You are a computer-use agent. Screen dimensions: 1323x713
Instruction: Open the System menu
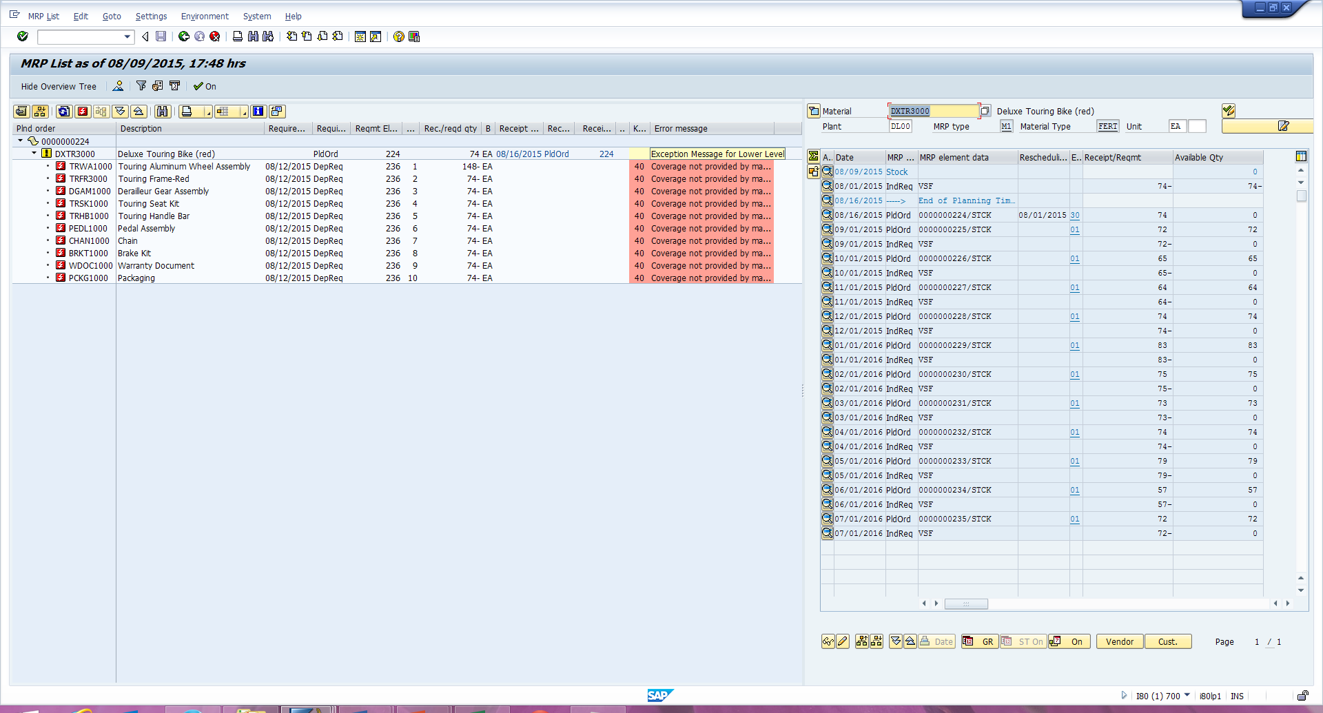(x=257, y=16)
